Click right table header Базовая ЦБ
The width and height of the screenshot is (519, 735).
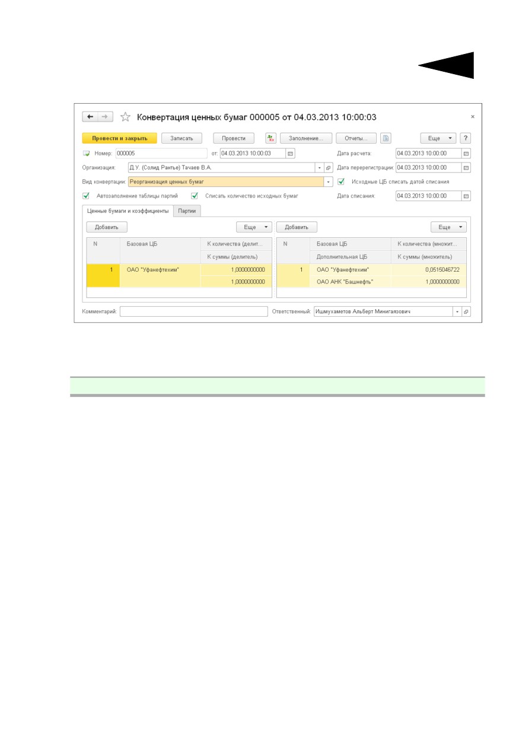click(350, 244)
